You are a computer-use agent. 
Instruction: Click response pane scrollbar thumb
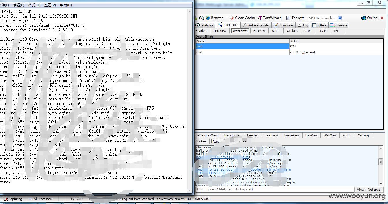point(380,162)
